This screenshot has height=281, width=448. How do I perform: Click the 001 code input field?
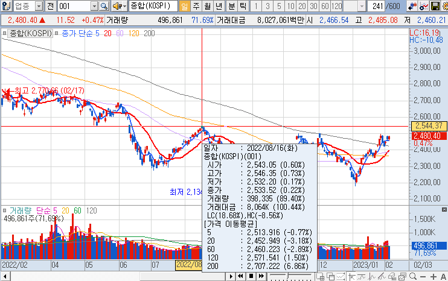click(x=75, y=6)
